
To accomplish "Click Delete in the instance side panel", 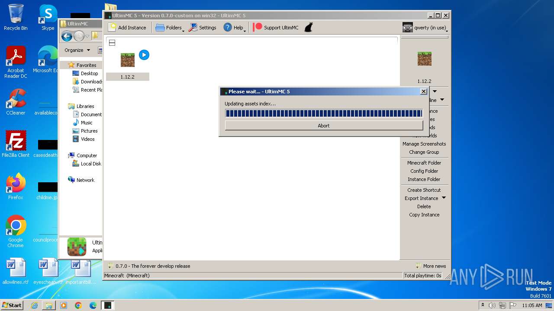I will pyautogui.click(x=424, y=206).
